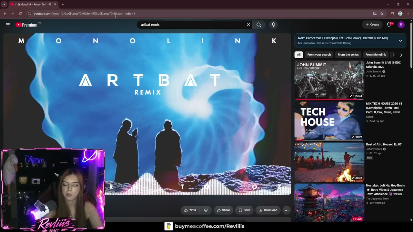Play the Japanese pagoda live thumbnail
Screen dimensions: 413x232
point(329,203)
